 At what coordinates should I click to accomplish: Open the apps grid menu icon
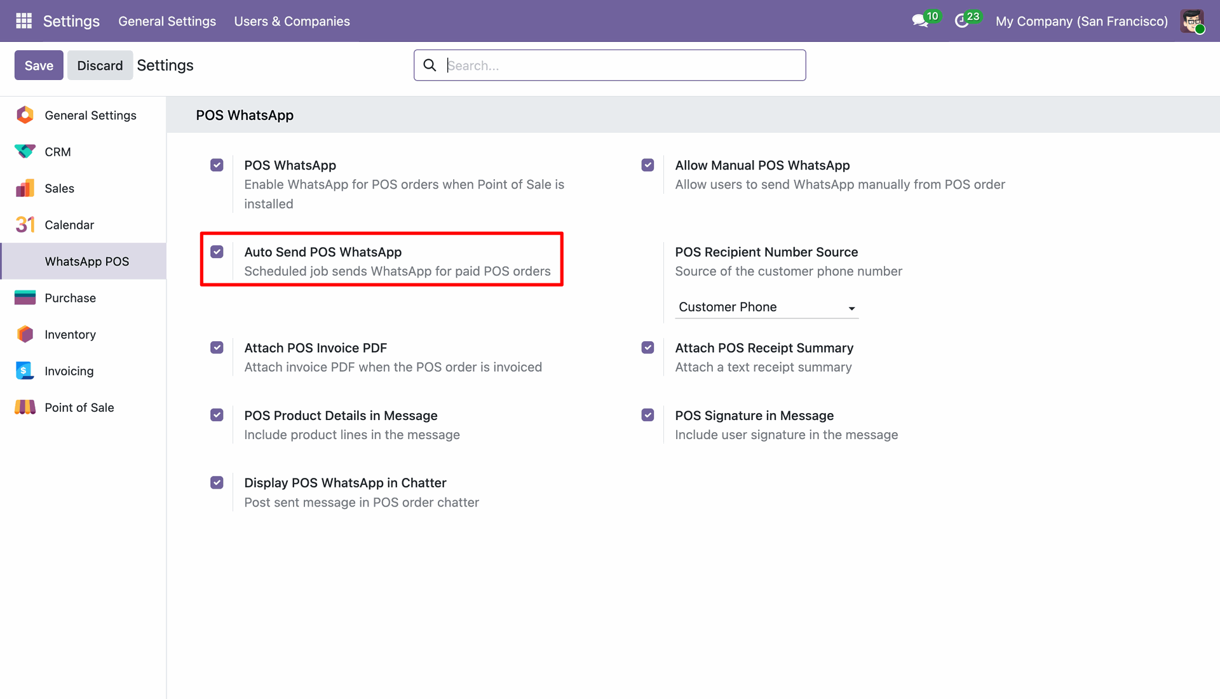(x=24, y=21)
